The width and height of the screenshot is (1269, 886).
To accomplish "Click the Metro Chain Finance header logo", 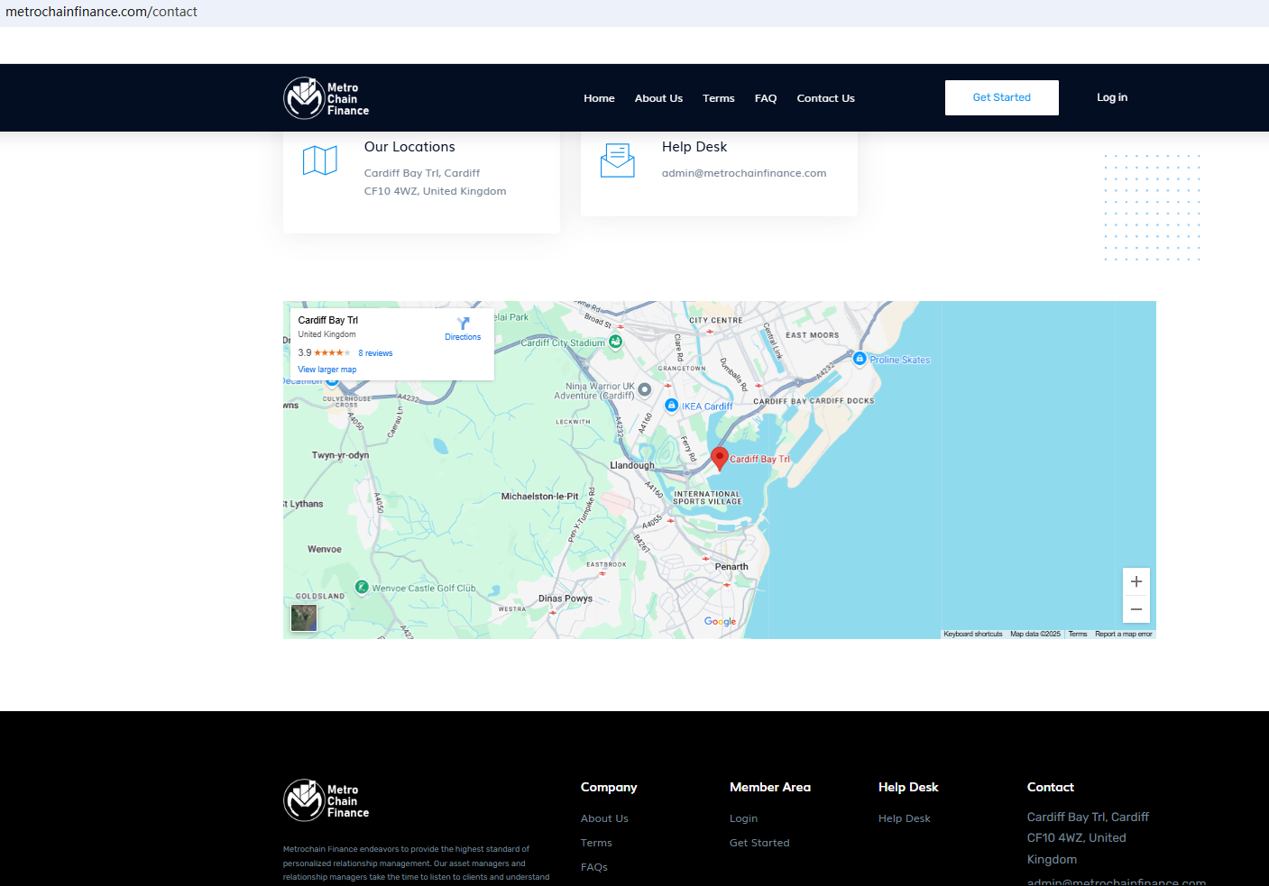I will pyautogui.click(x=326, y=98).
